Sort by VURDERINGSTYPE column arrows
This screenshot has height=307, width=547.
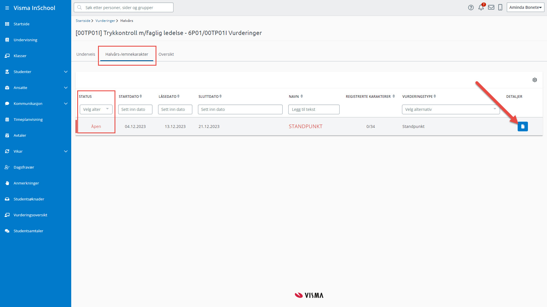(435, 96)
